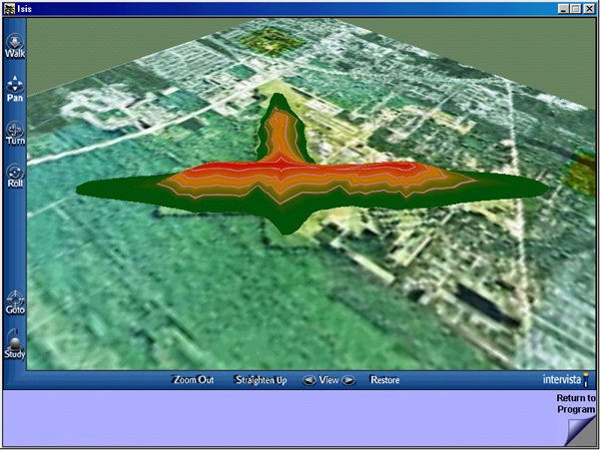Image resolution: width=600 pixels, height=450 pixels.
Task: Click Restore to reset the viewpoint
Action: 385,379
